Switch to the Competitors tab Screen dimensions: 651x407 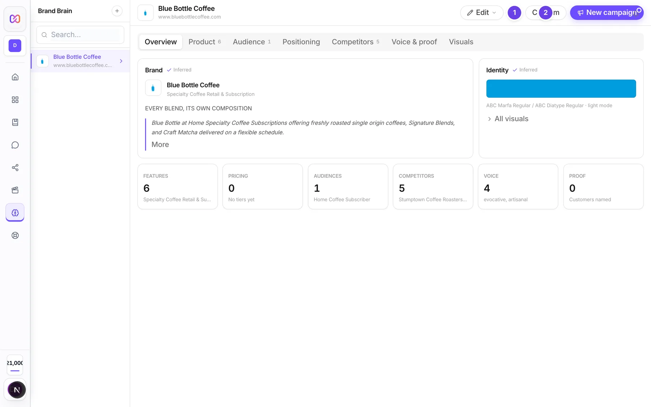tap(356, 42)
